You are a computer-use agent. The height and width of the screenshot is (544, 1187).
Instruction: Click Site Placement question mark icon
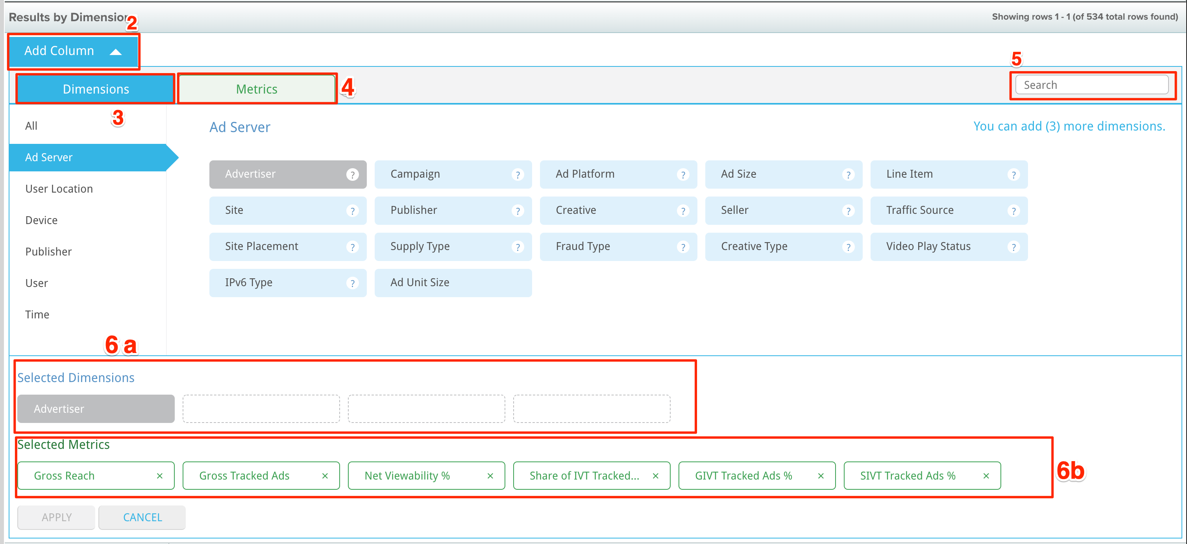(352, 247)
